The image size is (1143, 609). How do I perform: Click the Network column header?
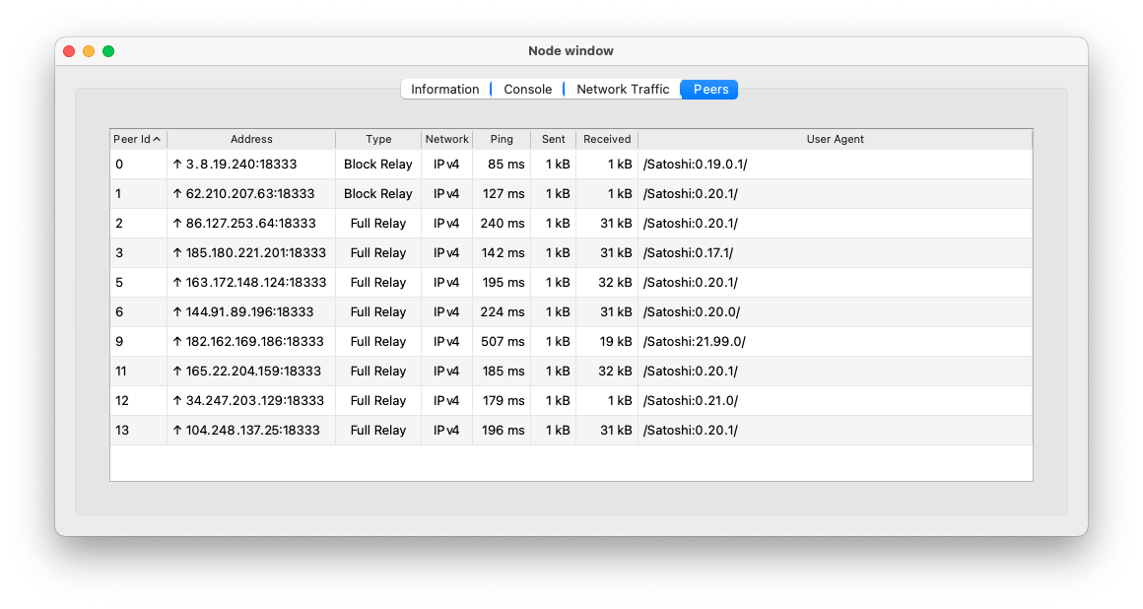click(x=446, y=139)
